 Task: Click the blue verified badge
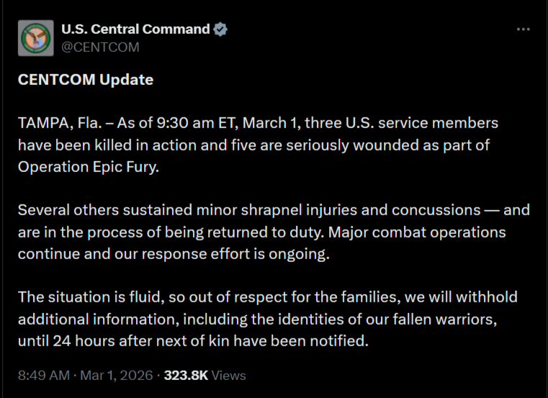(x=223, y=30)
